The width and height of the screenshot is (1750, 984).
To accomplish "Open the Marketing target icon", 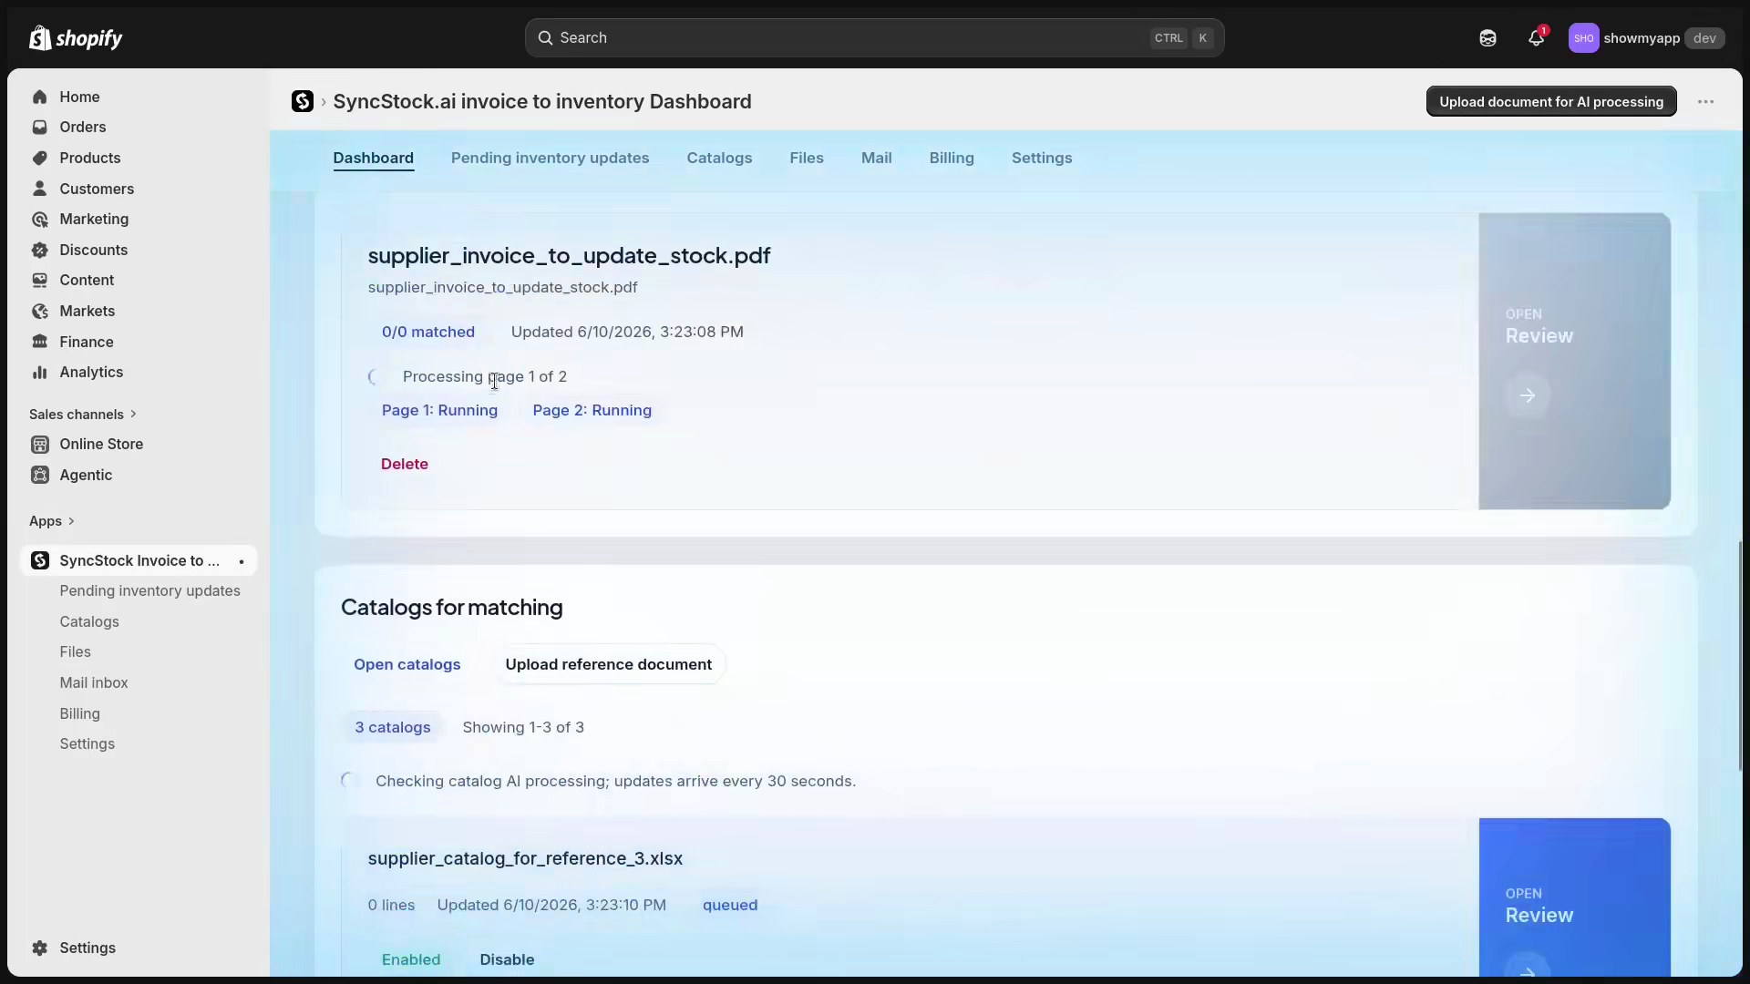I will (x=39, y=220).
